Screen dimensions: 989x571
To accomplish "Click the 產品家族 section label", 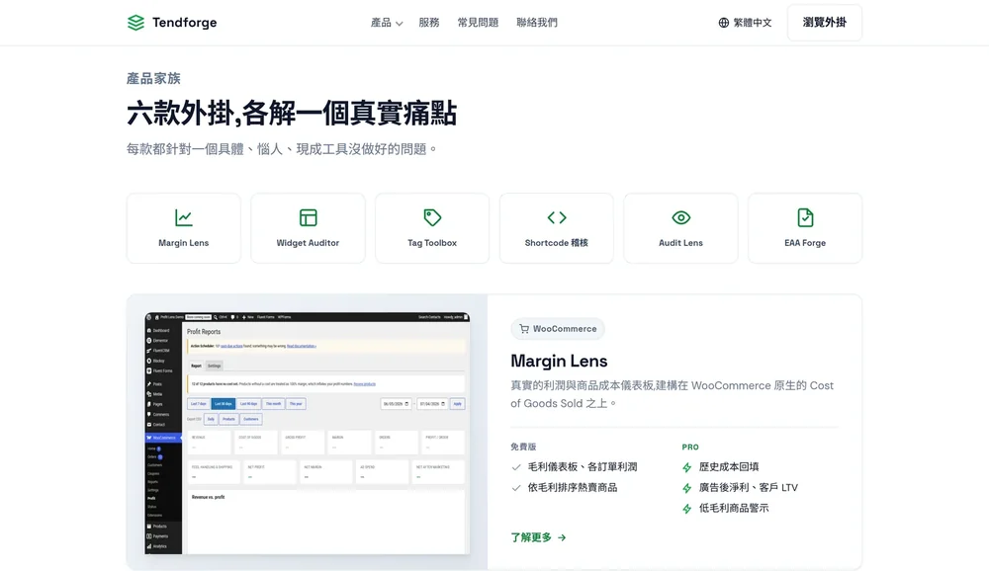I will (x=153, y=79).
